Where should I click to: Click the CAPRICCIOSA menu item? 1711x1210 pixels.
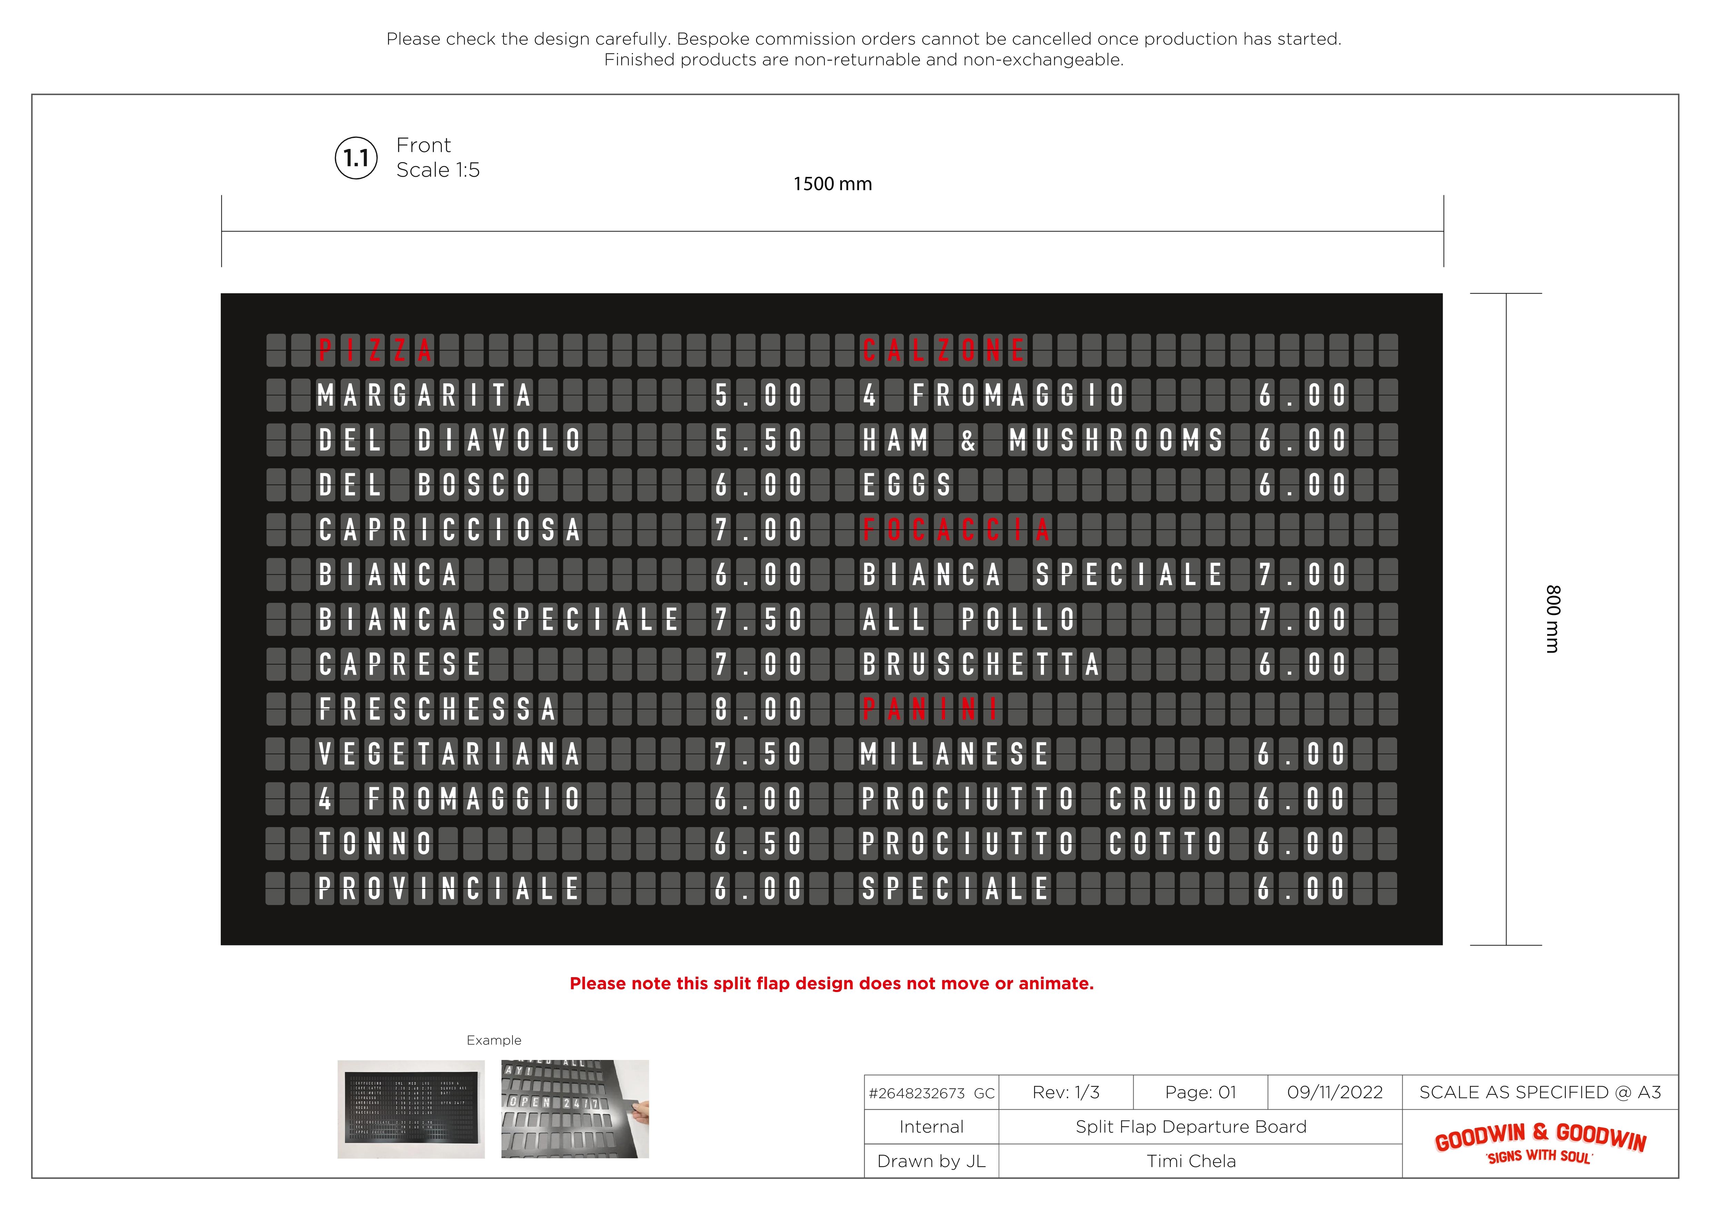click(449, 530)
